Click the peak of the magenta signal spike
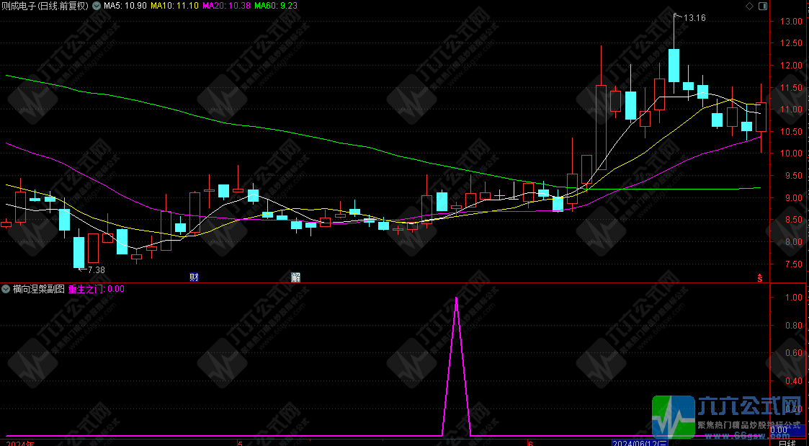The image size is (809, 446). pos(456,298)
